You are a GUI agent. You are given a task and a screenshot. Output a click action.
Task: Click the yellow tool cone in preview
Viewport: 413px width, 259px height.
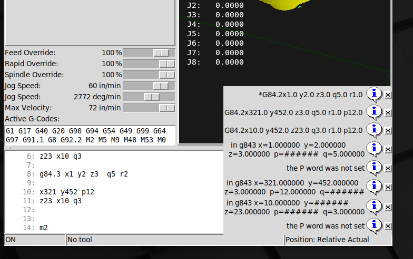[x=284, y=4]
